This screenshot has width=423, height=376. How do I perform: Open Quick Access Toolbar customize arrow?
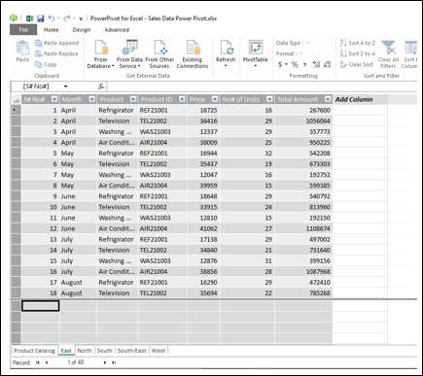pyautogui.click(x=81, y=18)
